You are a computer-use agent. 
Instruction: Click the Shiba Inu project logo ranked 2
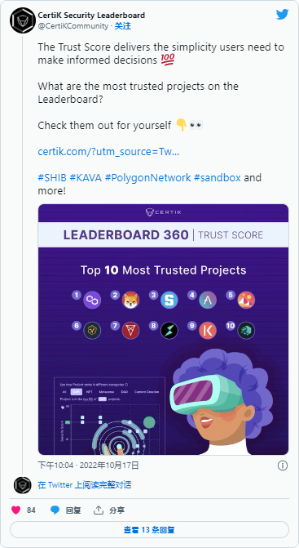pyautogui.click(x=130, y=300)
